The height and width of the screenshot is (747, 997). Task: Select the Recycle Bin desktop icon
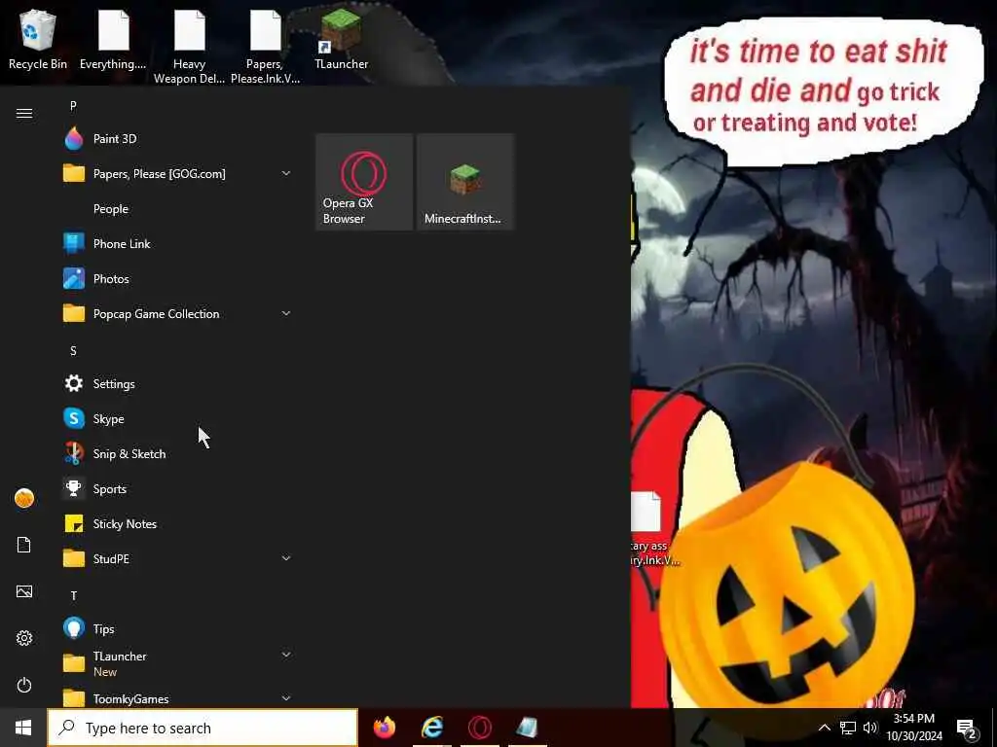38,39
